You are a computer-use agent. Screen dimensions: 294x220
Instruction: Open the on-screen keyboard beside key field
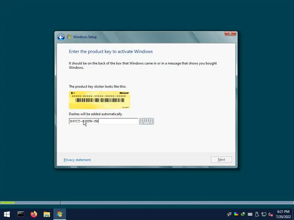146,121
